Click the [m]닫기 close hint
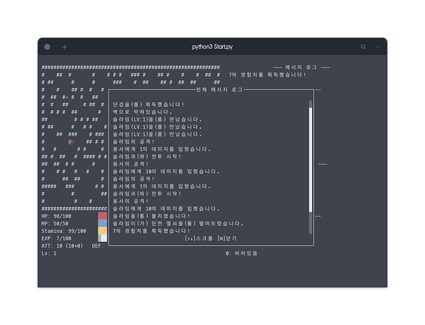425x325 pixels. pyautogui.click(x=228, y=239)
